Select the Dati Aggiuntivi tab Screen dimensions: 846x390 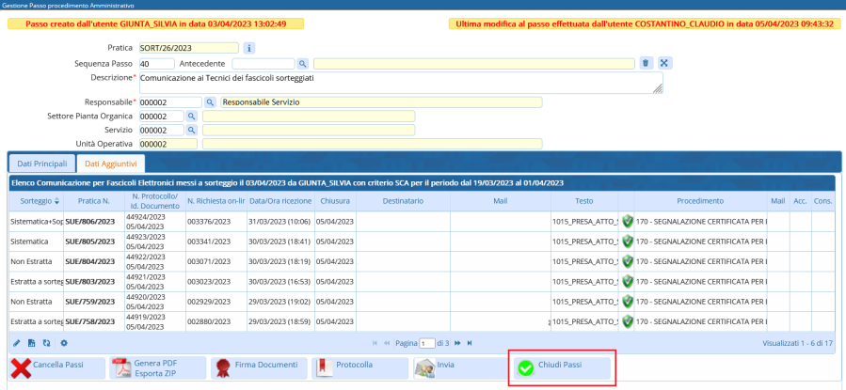click(111, 164)
